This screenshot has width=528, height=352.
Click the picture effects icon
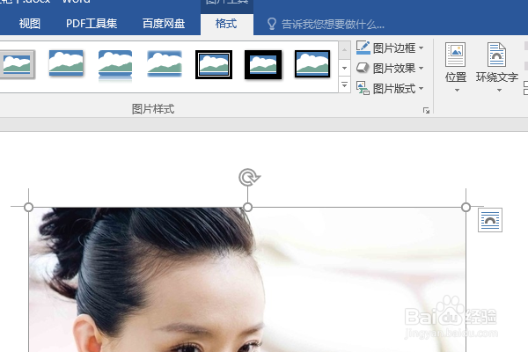[x=363, y=68]
